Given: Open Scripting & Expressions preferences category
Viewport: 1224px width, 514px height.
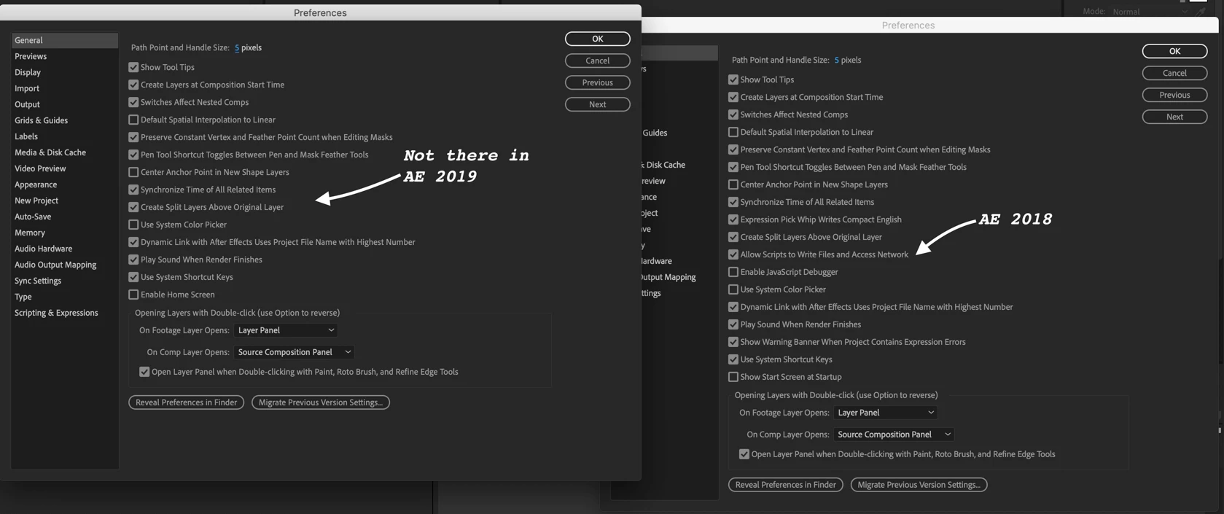Looking at the screenshot, I should [56, 313].
